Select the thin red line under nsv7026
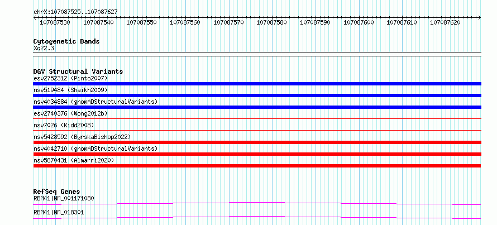Image resolution: width=497 pixels, height=225 pixels. (257, 130)
